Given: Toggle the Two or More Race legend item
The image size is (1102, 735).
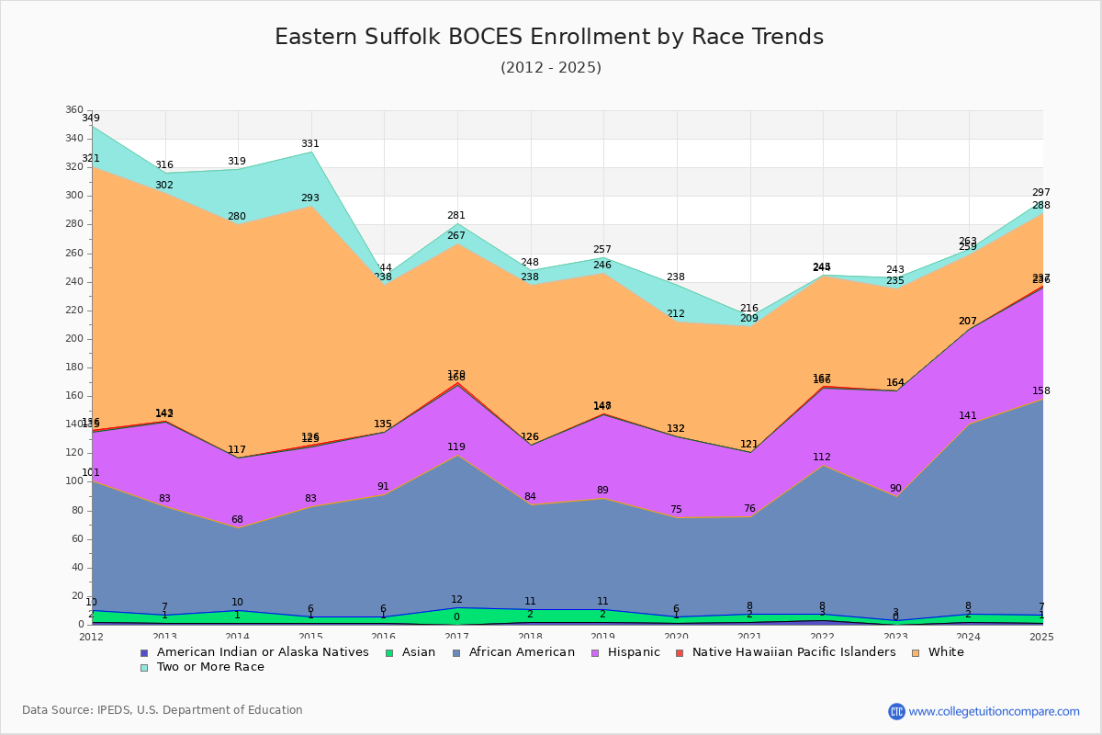Looking at the screenshot, I should pos(202,667).
